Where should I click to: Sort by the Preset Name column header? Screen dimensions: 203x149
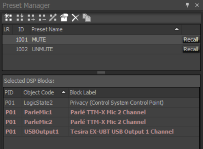(106, 29)
